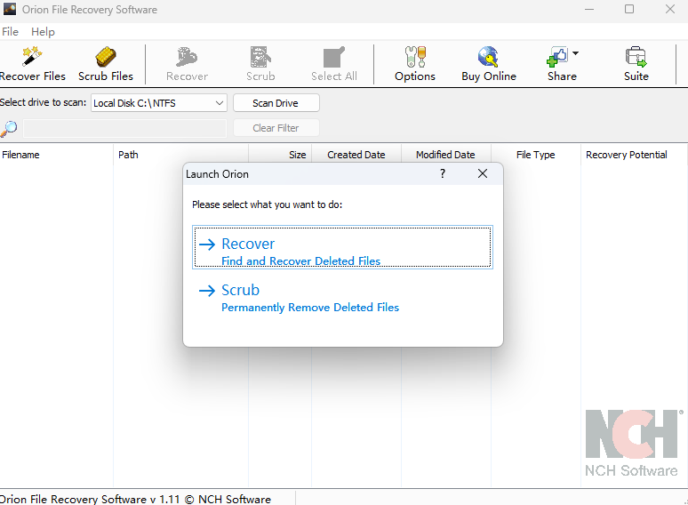Sort by the Path column header
The width and height of the screenshot is (688, 505).
tap(180, 155)
